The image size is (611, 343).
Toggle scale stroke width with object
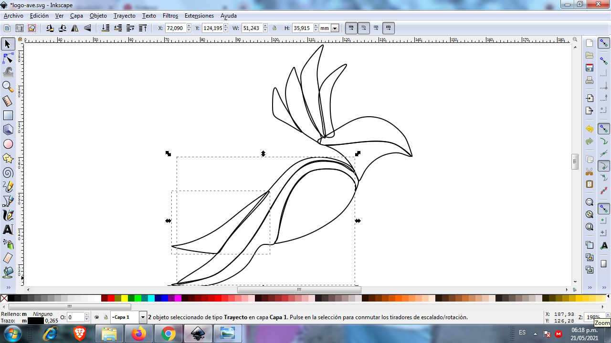pos(351,28)
